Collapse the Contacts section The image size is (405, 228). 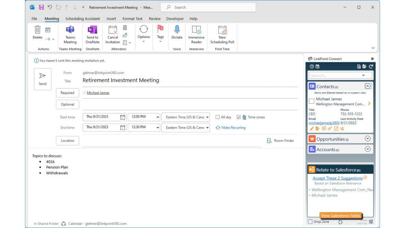(367, 86)
